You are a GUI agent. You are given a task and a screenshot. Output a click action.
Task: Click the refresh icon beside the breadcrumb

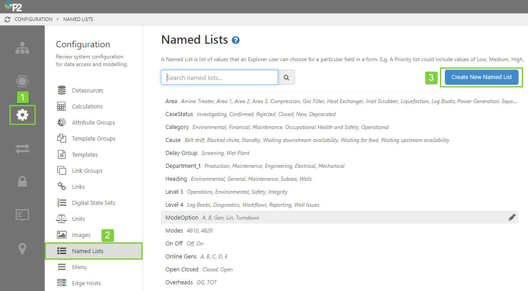click(x=7, y=20)
